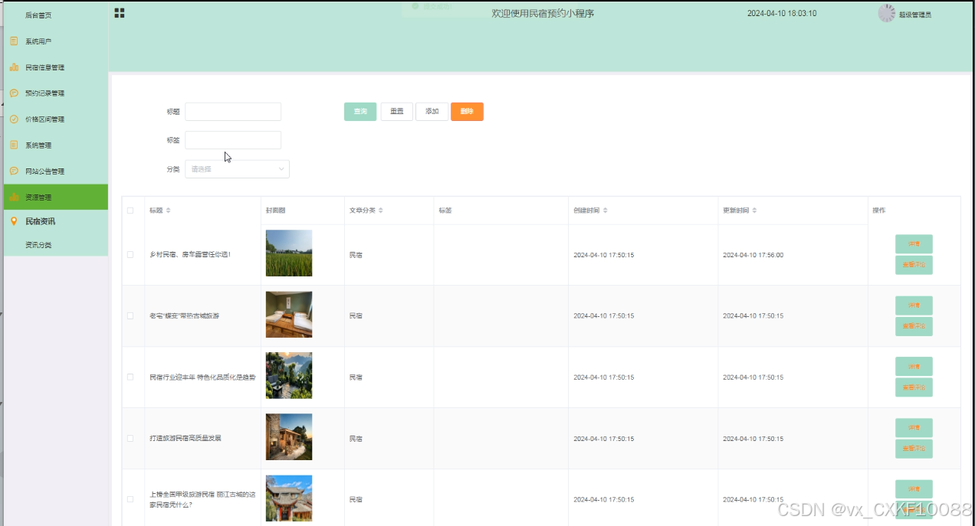This screenshot has height=526, width=975.
Task: Open the rice field cover image
Action: [x=289, y=253]
